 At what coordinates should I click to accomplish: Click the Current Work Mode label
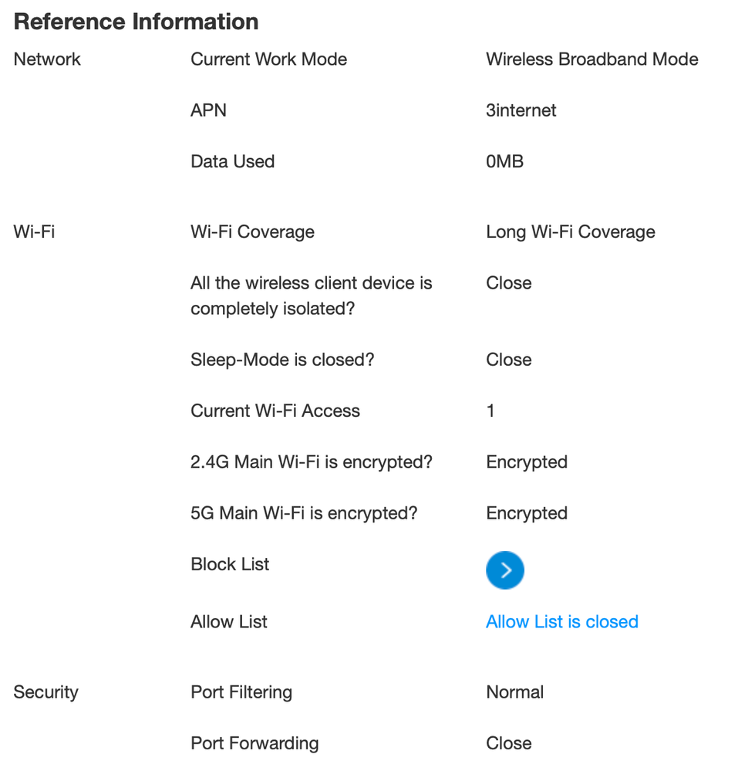pos(268,59)
